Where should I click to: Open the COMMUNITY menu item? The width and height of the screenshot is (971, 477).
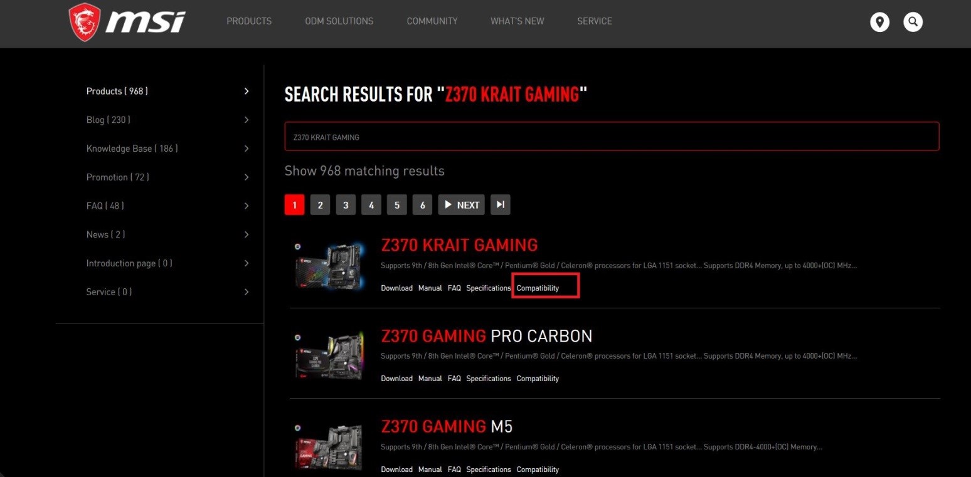[x=432, y=21]
